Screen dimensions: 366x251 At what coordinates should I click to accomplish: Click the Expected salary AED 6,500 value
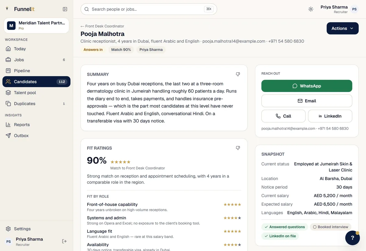333,204
